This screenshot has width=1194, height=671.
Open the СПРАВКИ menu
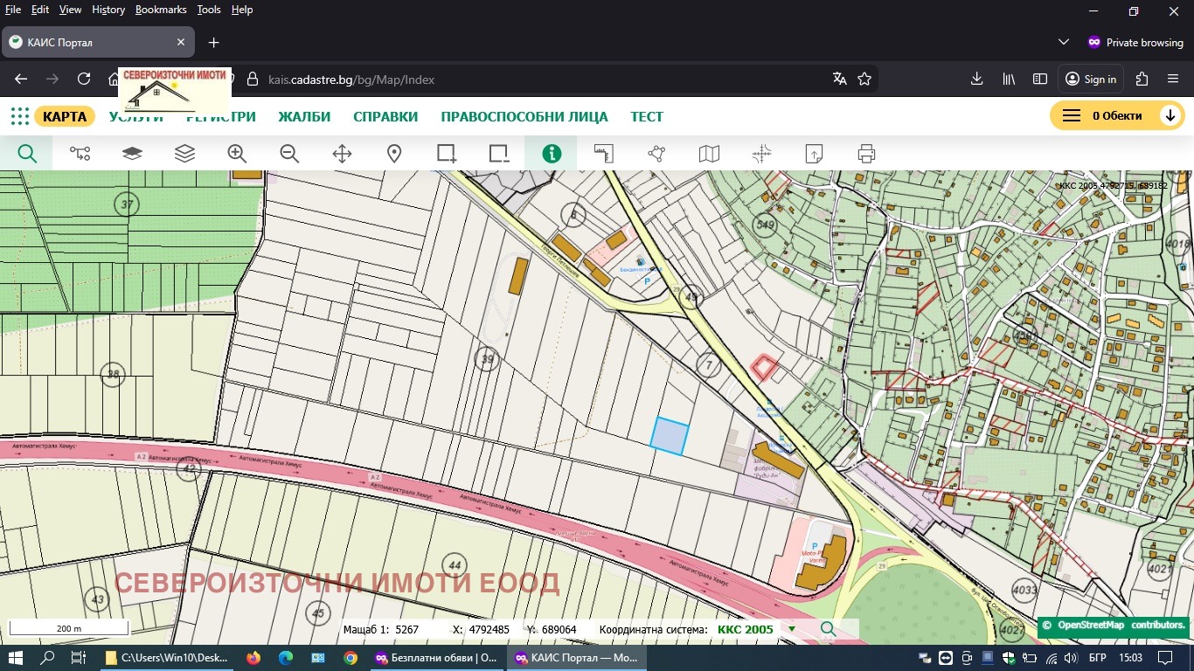[385, 115]
